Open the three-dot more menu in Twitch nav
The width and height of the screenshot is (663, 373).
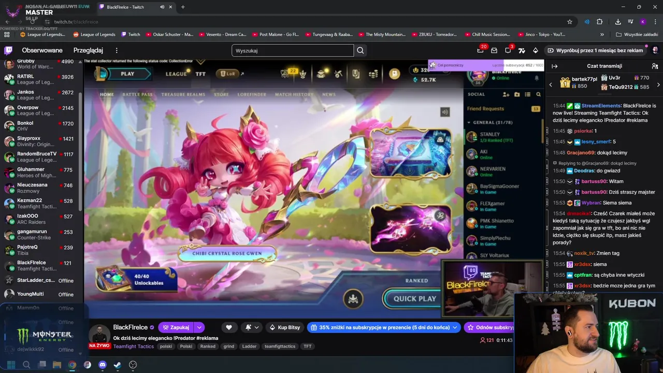coord(117,50)
